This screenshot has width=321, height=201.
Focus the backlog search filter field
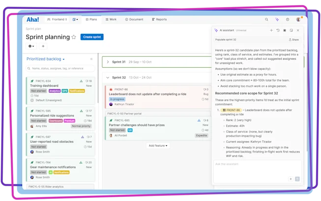pos(60,68)
